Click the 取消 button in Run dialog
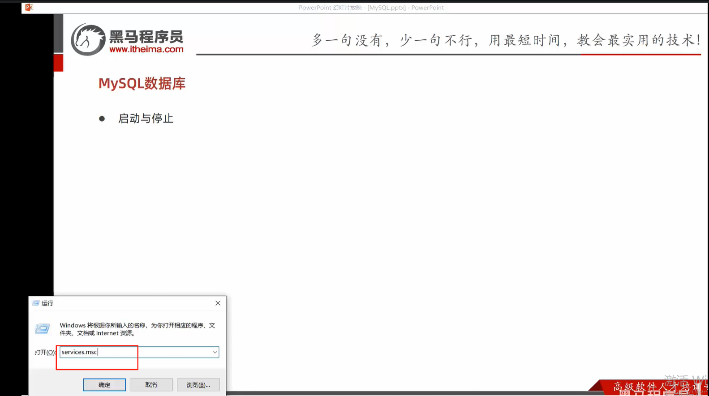This screenshot has width=709, height=396. pos(151,385)
